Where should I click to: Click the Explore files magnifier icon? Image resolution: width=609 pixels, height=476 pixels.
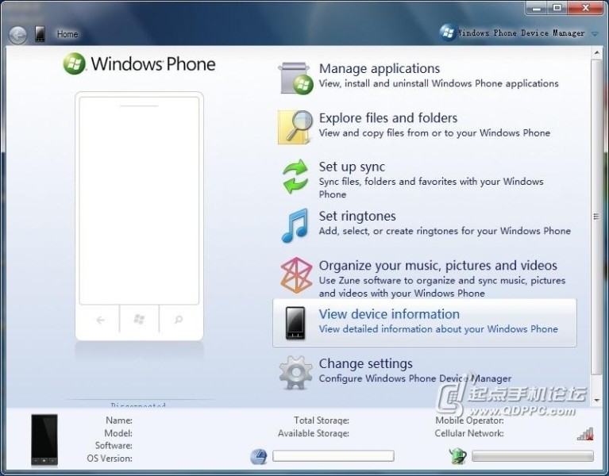(295, 127)
